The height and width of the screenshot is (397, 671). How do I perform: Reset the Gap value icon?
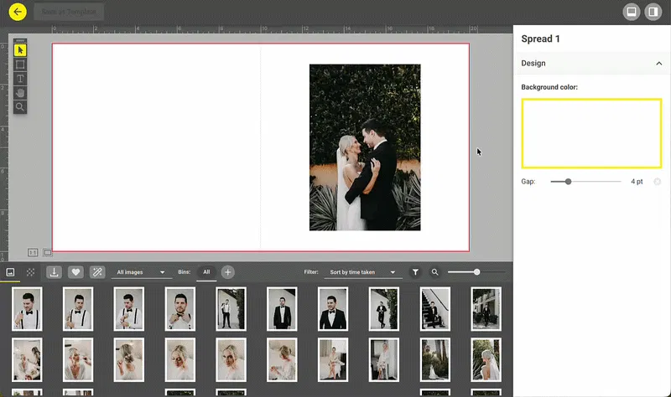coord(658,182)
